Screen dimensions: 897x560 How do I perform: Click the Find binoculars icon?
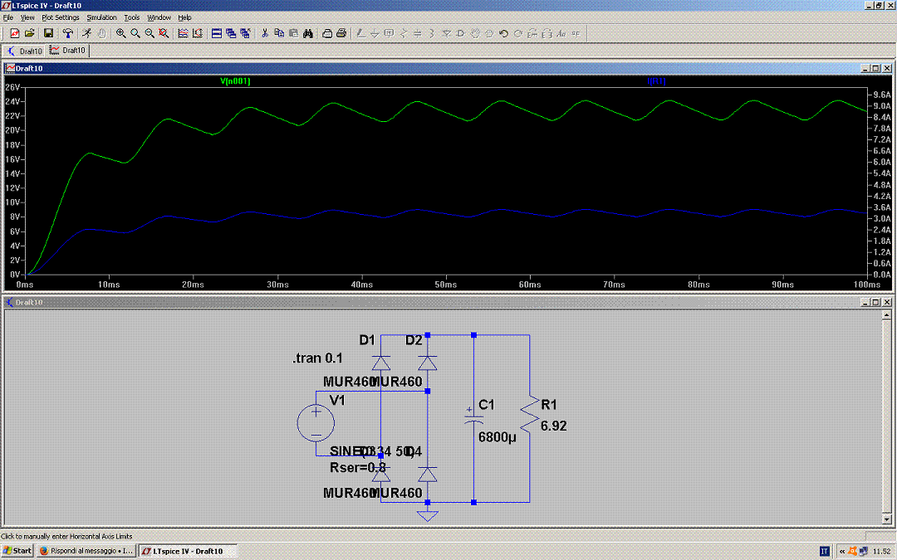[307, 33]
